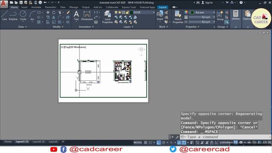
Task: Select the Erase tool in Modify
Action: [x=68, y=12]
